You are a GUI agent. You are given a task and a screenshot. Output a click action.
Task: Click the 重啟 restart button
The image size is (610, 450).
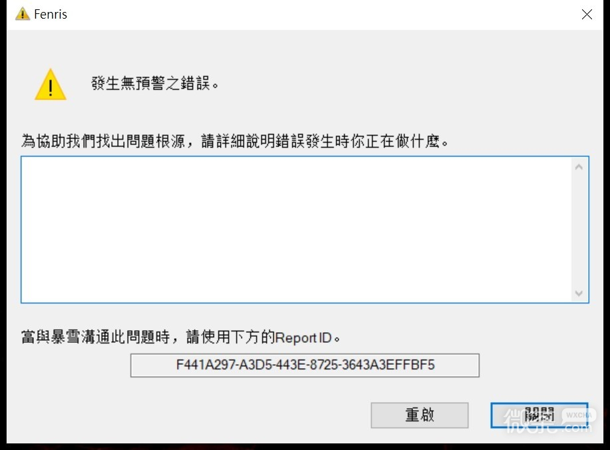419,415
